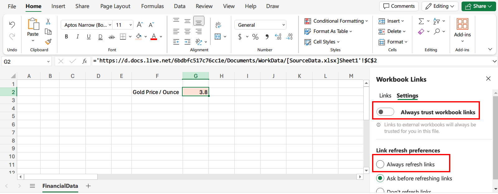Open the font size dropdown
This screenshot has width=498, height=194.
click(131, 25)
